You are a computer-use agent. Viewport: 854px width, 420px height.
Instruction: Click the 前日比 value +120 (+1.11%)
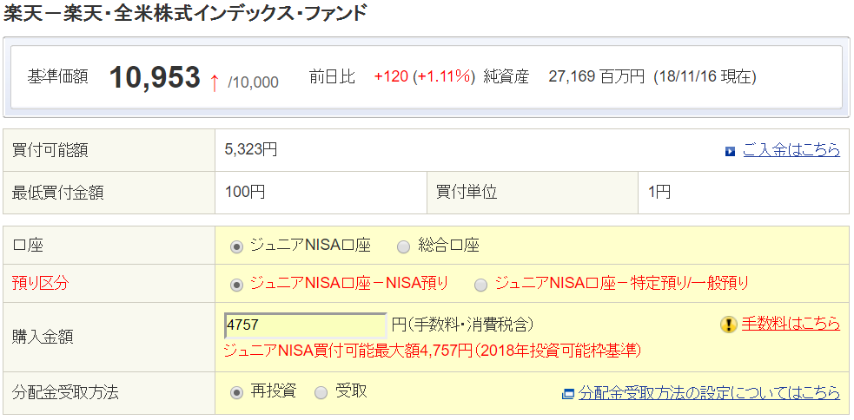(423, 77)
